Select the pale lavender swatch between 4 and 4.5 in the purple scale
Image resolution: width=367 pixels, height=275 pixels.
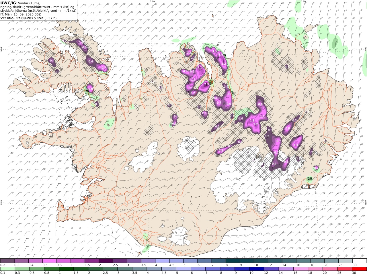tap(162, 261)
